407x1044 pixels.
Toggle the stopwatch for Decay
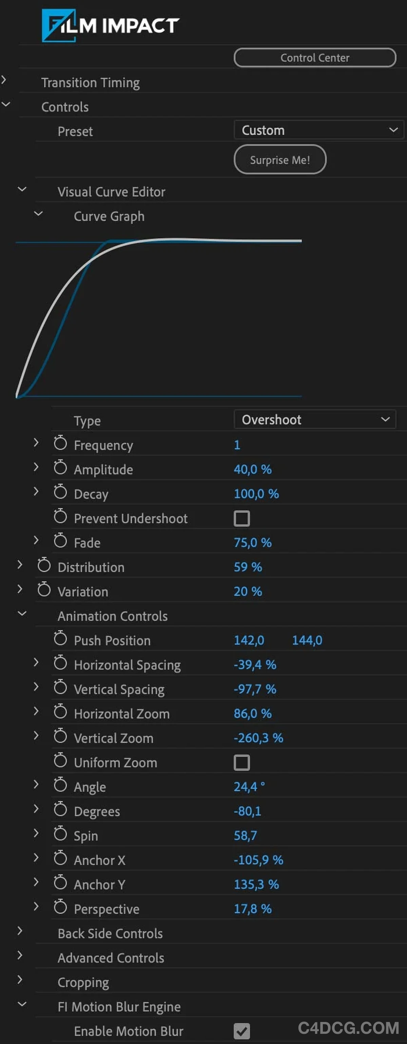[x=60, y=492]
